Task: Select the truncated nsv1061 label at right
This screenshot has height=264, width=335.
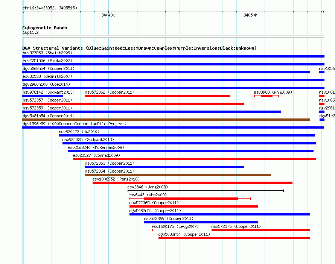Action: click(327, 92)
